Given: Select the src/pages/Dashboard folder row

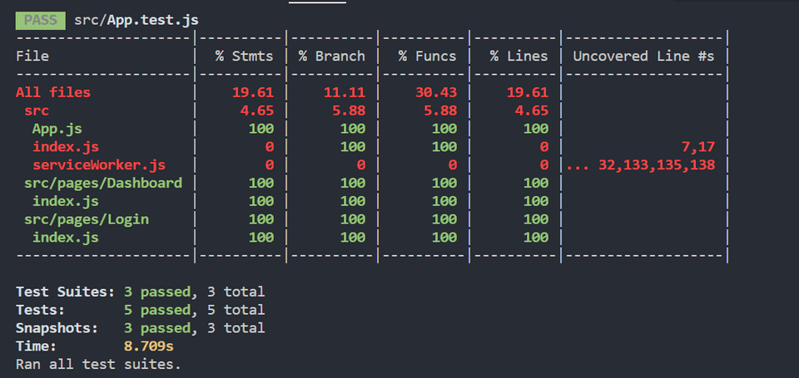Looking at the screenshot, I should 103,183.
